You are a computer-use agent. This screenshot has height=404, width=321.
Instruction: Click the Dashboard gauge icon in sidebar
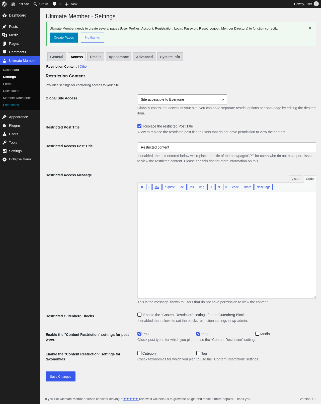[x=5, y=15]
